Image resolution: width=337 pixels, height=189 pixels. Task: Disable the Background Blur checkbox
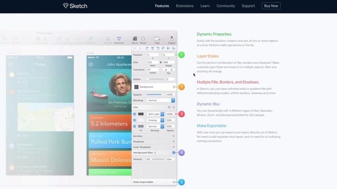point(174,153)
